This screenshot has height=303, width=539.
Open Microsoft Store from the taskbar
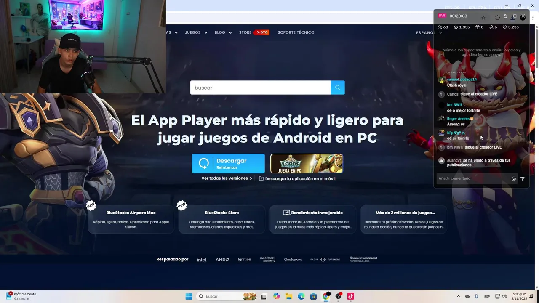point(313,296)
